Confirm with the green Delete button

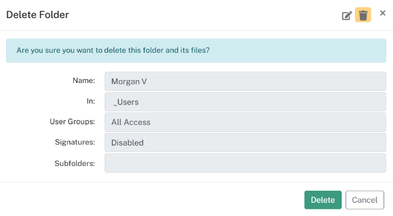pyautogui.click(x=323, y=200)
